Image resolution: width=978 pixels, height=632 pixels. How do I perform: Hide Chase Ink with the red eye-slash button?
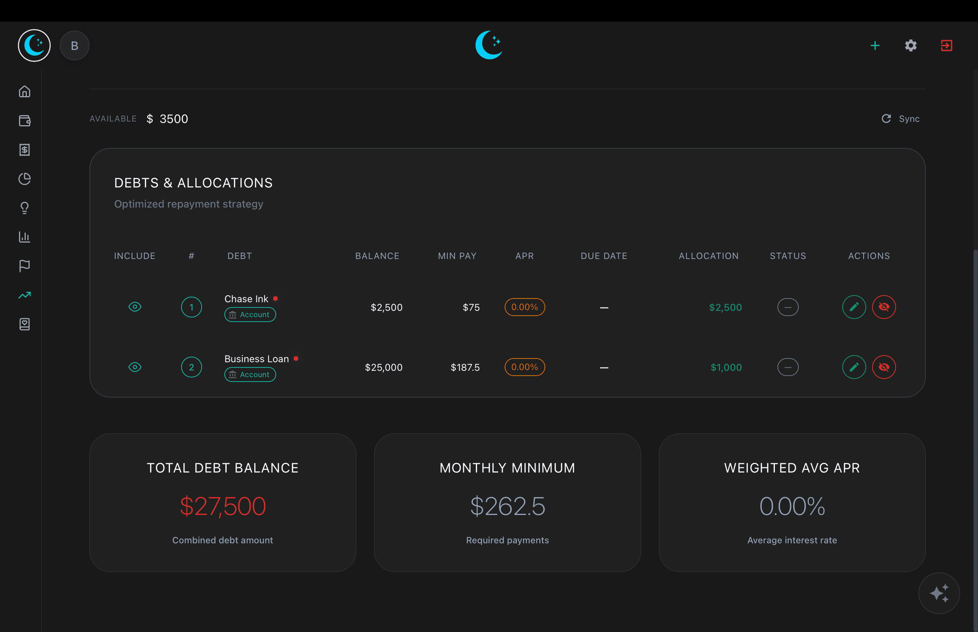pos(884,307)
